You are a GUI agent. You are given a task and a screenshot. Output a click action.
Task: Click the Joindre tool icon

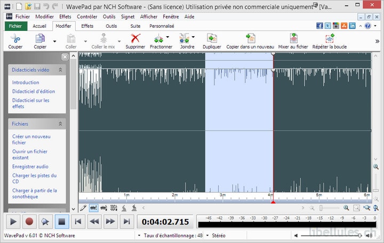184,39
